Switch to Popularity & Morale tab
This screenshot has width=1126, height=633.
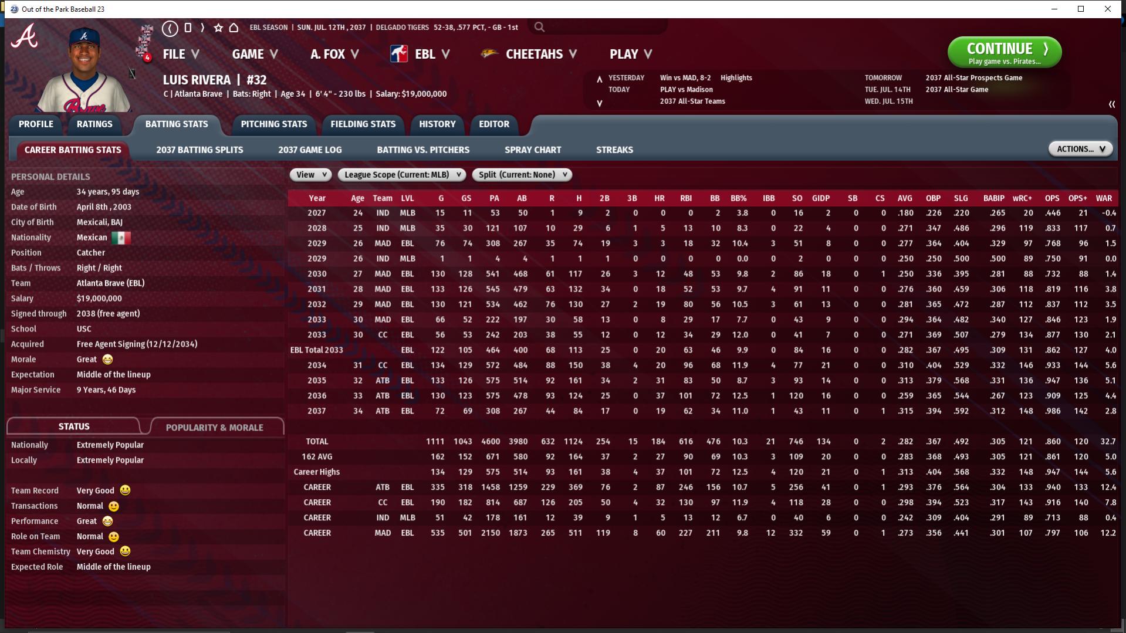click(x=215, y=427)
